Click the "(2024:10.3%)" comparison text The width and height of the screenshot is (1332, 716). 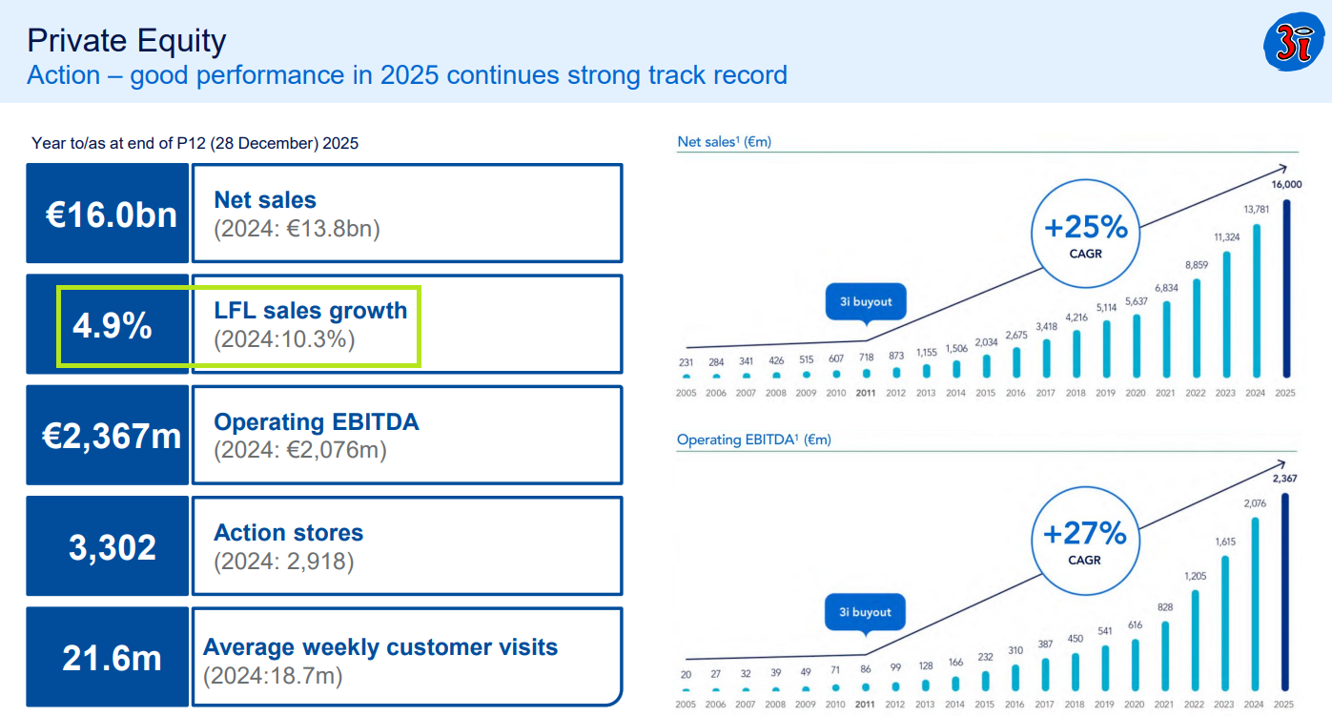[284, 339]
